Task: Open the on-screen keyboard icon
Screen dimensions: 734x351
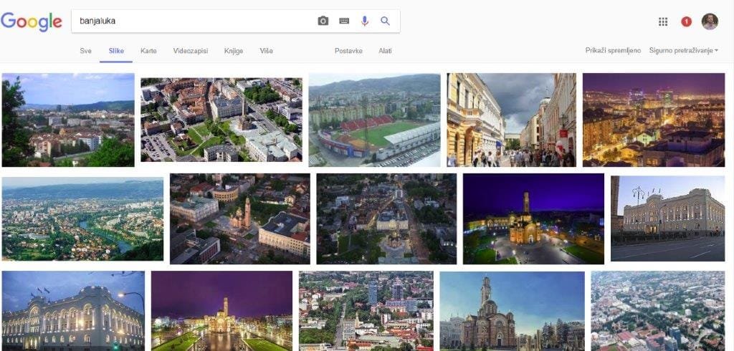Action: 344,21
